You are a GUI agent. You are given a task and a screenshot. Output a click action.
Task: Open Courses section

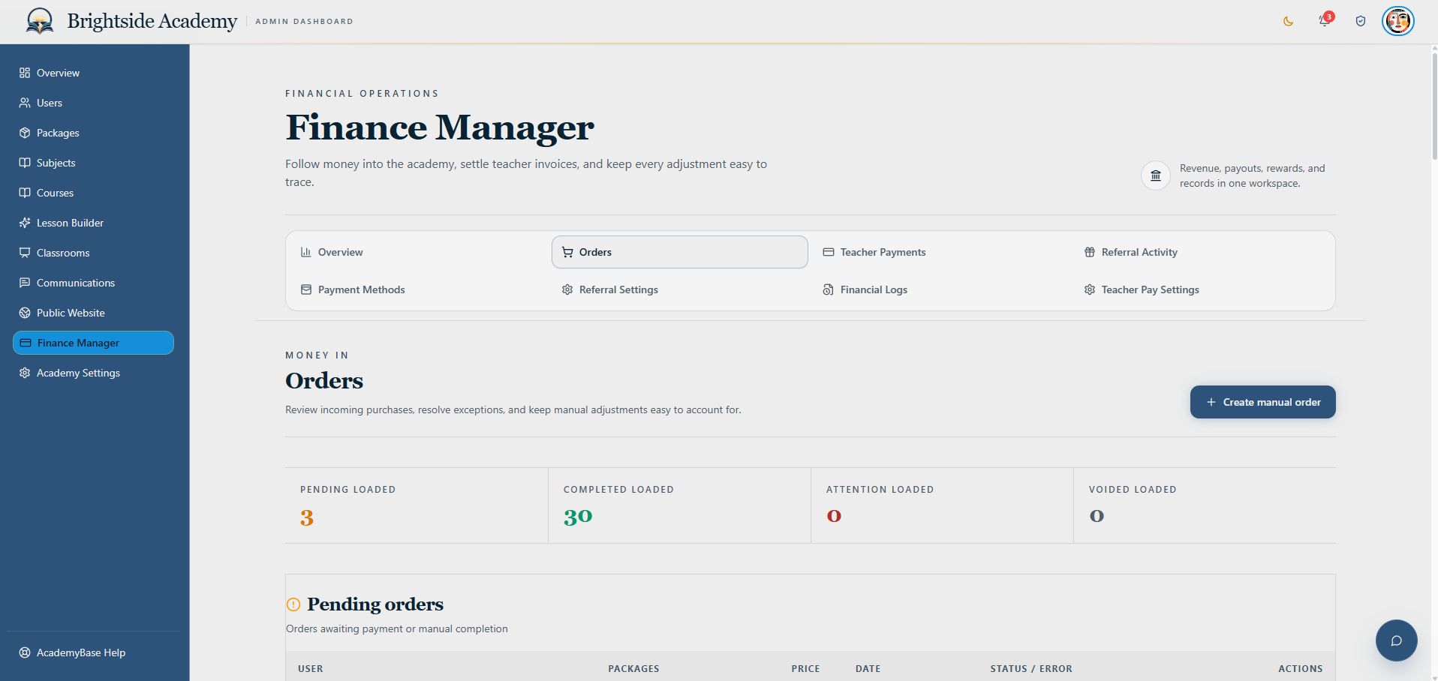pyautogui.click(x=93, y=193)
